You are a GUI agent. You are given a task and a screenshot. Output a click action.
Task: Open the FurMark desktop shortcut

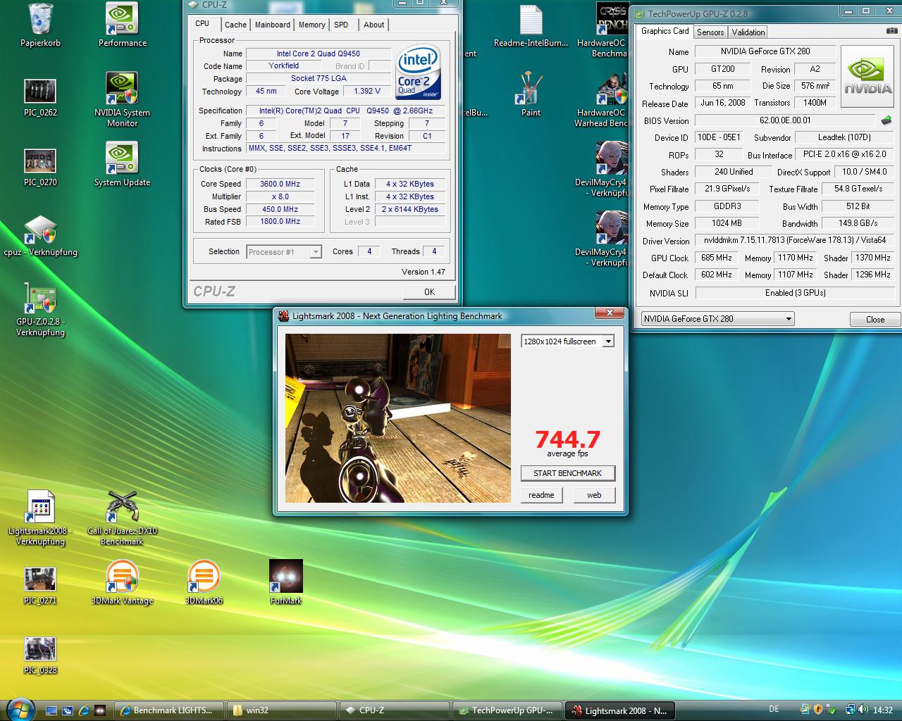[x=285, y=577]
